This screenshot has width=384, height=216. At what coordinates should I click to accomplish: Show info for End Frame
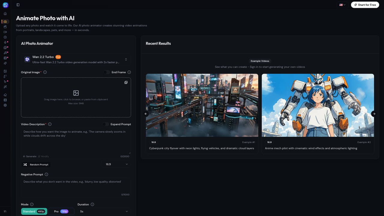[x=129, y=72]
